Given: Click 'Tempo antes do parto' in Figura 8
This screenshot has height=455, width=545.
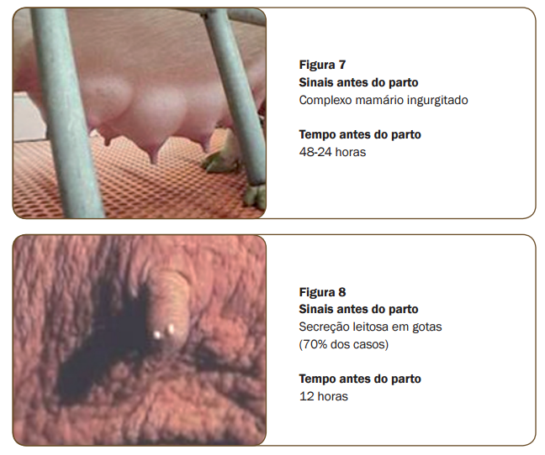Looking at the screenshot, I should (360, 379).
